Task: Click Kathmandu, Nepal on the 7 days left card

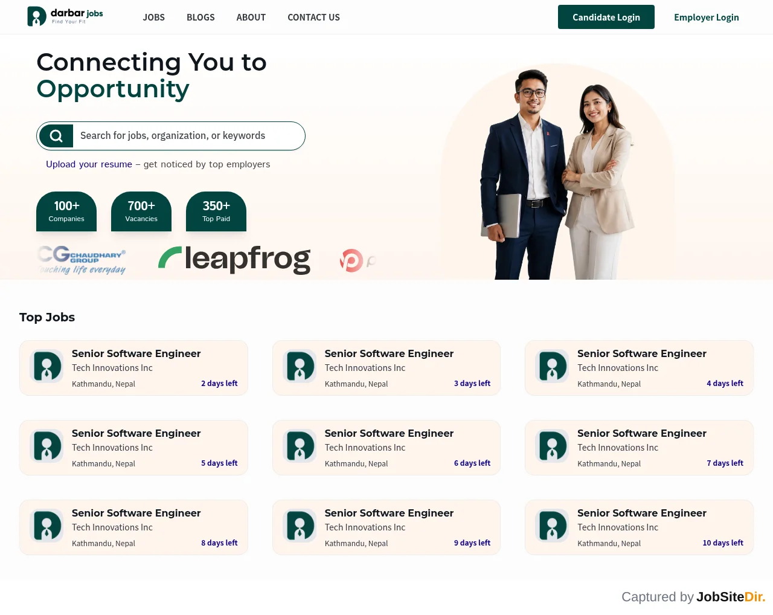Action: tap(609, 464)
